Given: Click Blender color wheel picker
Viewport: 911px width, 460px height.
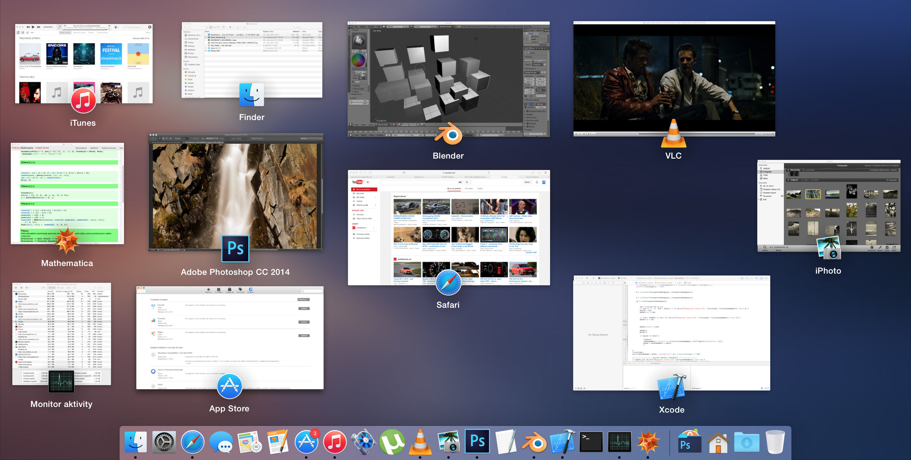Looking at the screenshot, I should click(358, 60).
